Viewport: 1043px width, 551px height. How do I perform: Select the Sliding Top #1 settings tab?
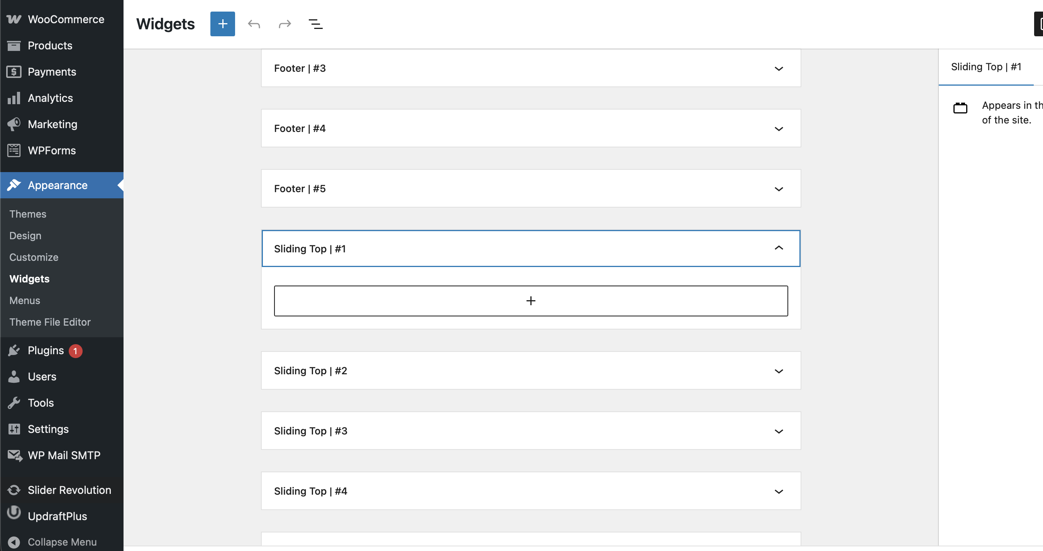(x=985, y=67)
